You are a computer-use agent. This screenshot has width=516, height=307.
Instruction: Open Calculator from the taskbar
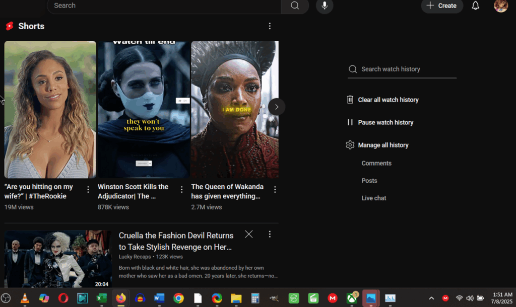click(x=255, y=298)
